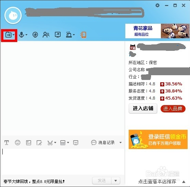Expand shop recommendations with triangle arrow

[184, 182]
